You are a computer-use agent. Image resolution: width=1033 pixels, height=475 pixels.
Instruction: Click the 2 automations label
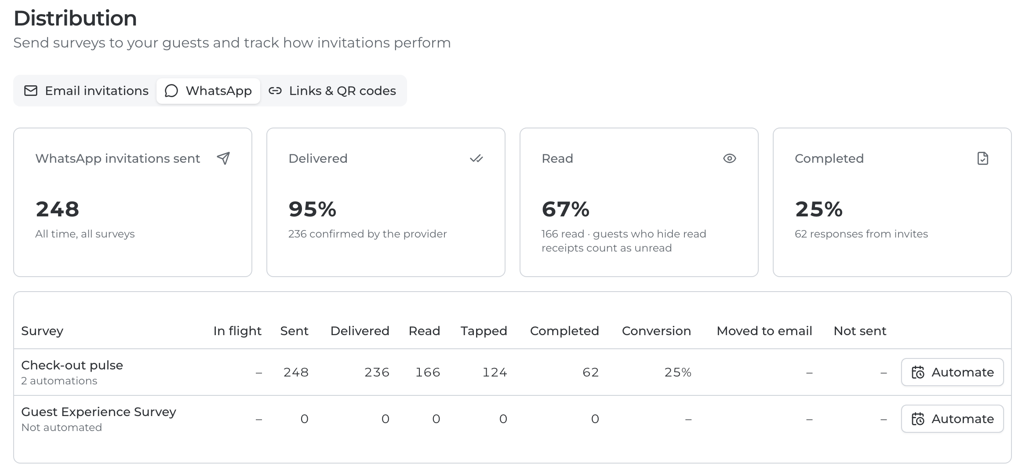coord(59,381)
